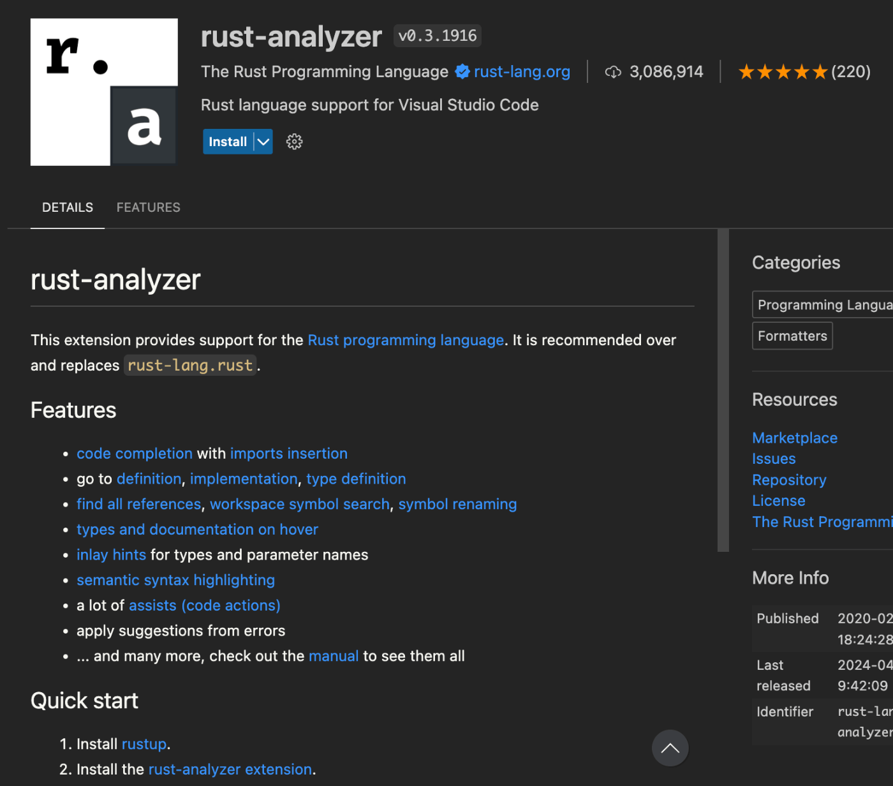Image resolution: width=893 pixels, height=786 pixels.
Task: Click the 3,086,914 install count
Action: pyautogui.click(x=666, y=71)
